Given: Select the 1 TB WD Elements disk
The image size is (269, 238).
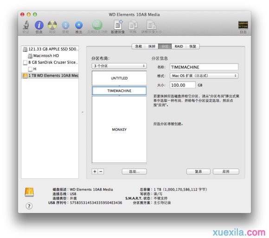Looking at the screenshot, I should (x=51, y=76).
